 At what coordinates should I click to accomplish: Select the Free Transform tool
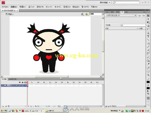coord(148,22)
